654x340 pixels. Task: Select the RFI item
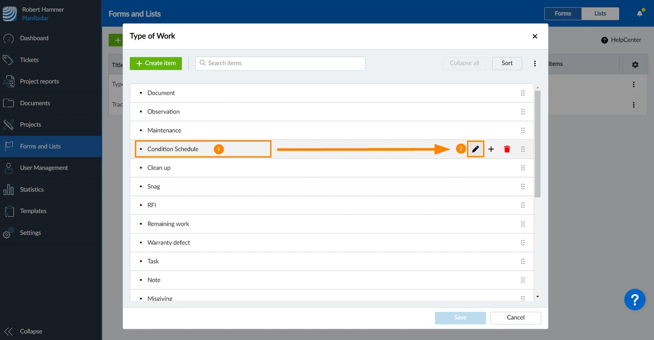(331, 205)
